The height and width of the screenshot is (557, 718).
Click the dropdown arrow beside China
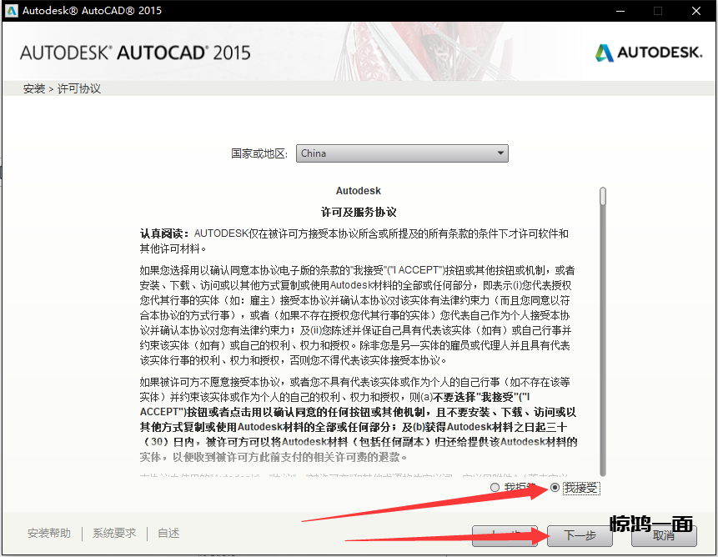click(x=500, y=153)
